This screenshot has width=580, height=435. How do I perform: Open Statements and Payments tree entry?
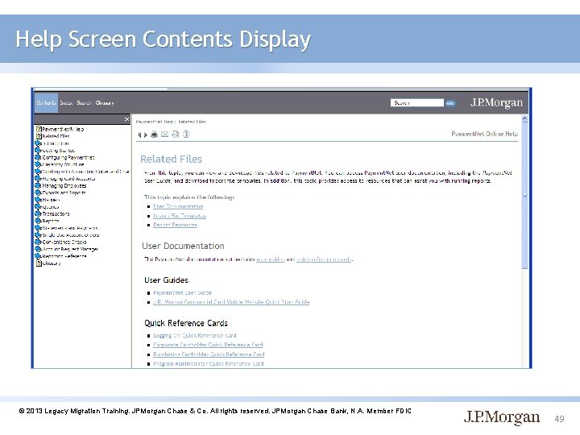click(70, 228)
